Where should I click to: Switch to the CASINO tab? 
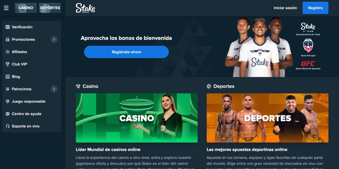click(x=26, y=8)
